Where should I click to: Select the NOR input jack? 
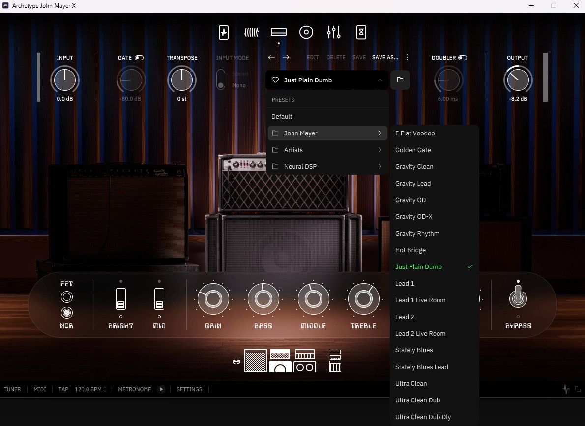[67, 313]
